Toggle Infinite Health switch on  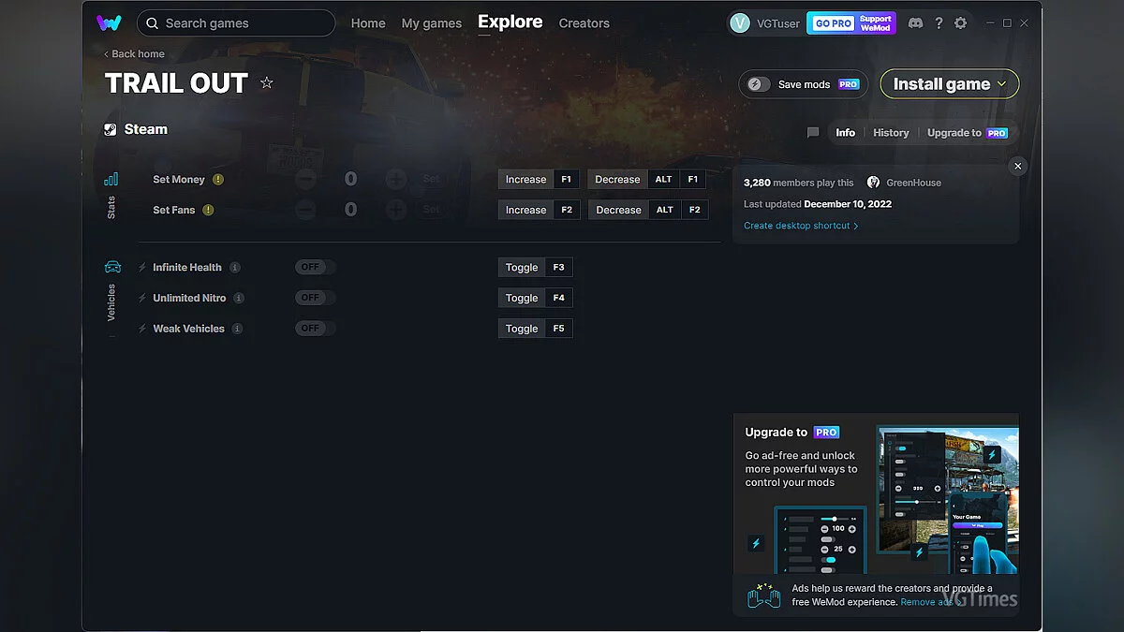pyautogui.click(x=315, y=268)
